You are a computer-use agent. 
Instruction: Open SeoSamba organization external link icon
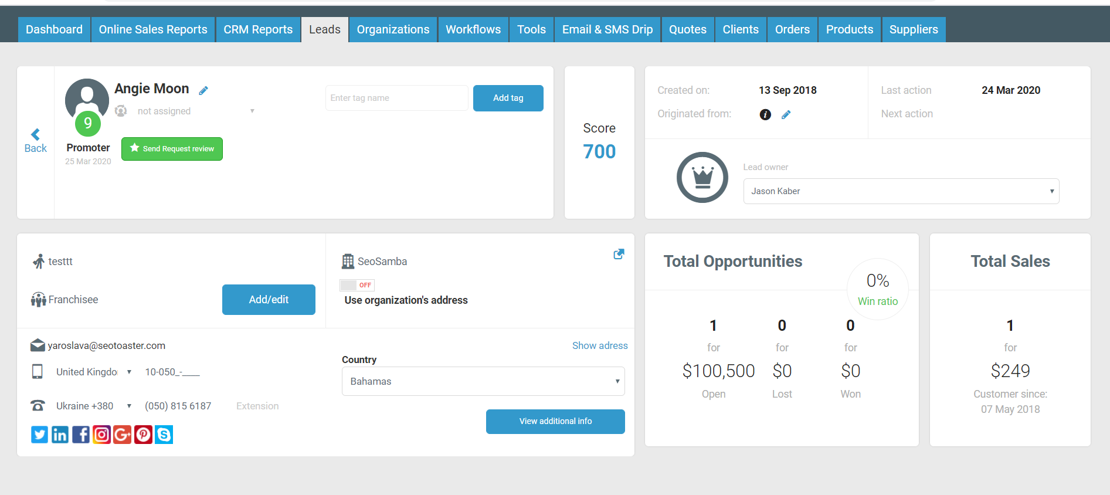[619, 254]
